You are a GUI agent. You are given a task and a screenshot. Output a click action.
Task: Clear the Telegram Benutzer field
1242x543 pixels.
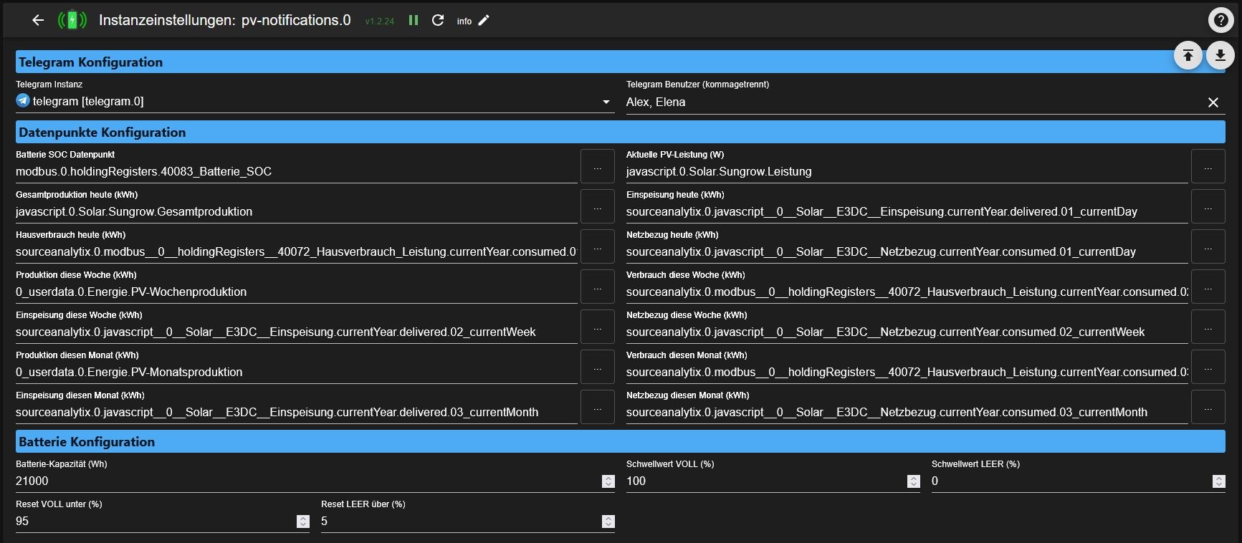tap(1213, 102)
